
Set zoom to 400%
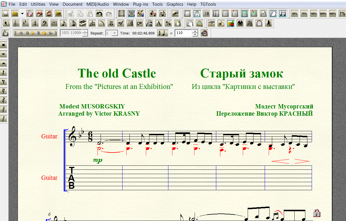coord(332,14)
